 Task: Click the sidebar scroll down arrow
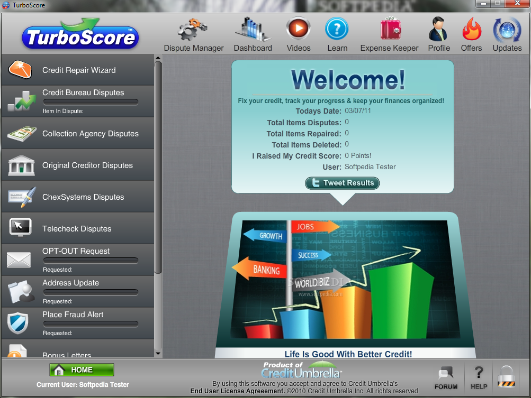[x=158, y=354]
